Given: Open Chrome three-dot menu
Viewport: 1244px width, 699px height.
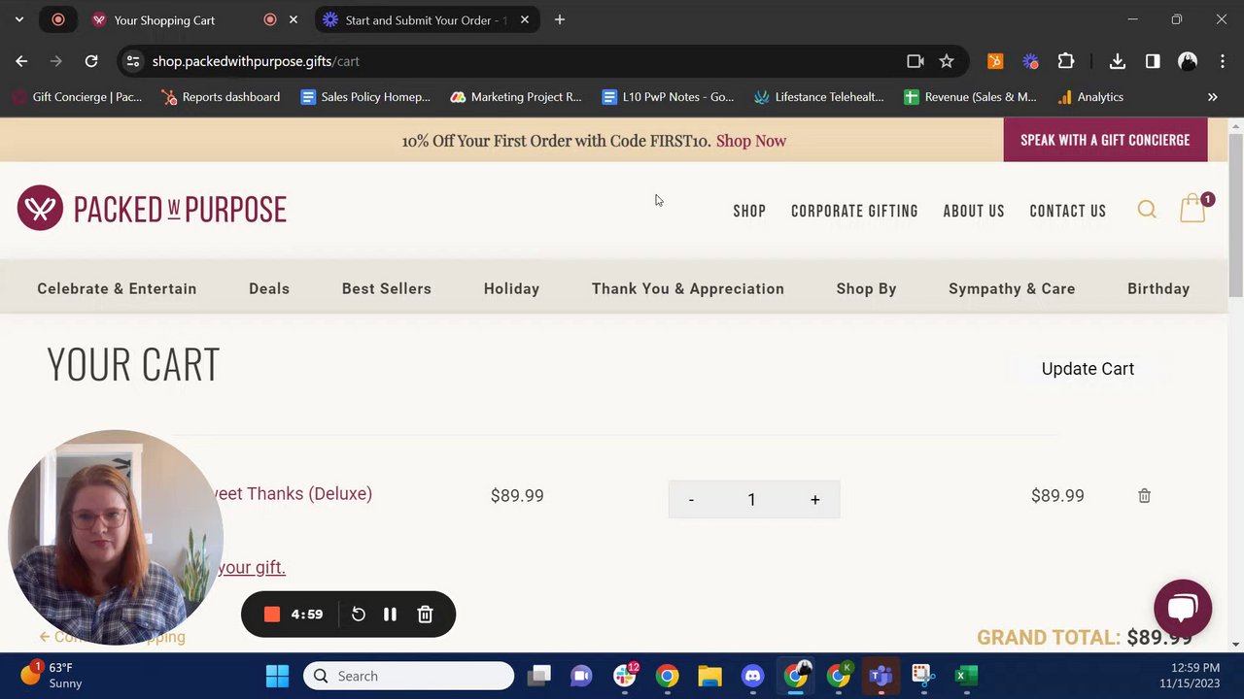Looking at the screenshot, I should point(1222,61).
